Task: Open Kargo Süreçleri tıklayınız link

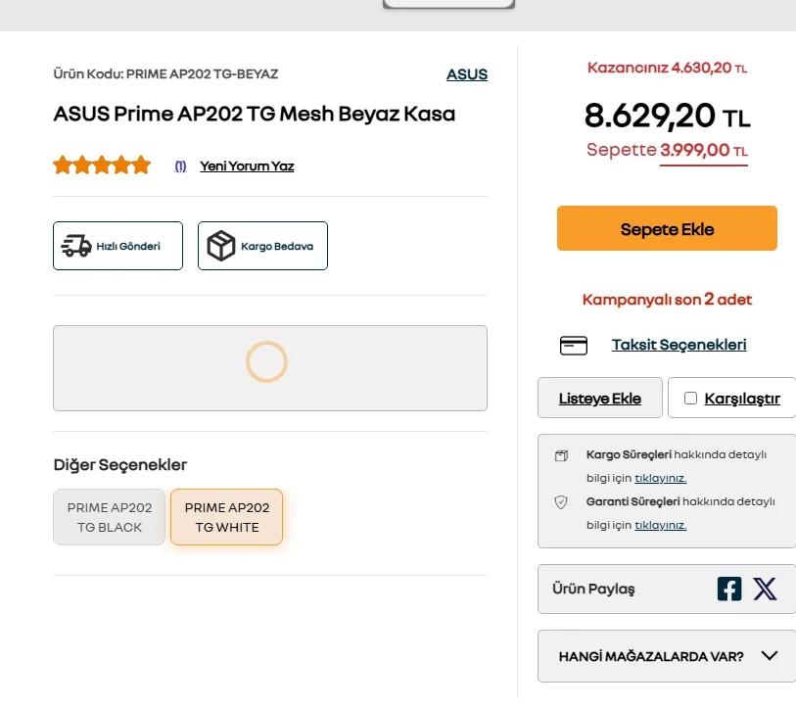Action: tap(661, 478)
